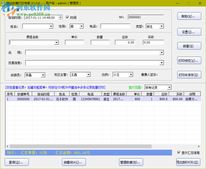206x169 pixels.
Task: Click the application icon in the title bar
Action: click(3, 3)
